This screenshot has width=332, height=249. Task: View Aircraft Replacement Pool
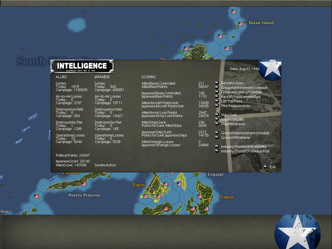pyautogui.click(x=241, y=97)
